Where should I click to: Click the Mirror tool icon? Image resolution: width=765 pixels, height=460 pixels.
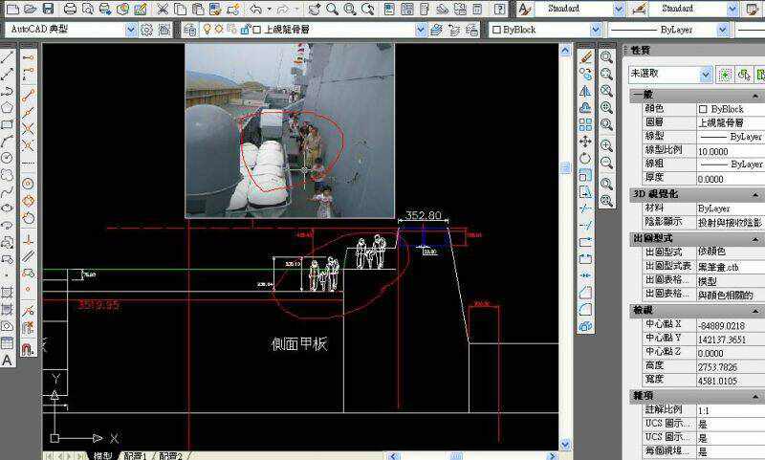[x=586, y=89]
